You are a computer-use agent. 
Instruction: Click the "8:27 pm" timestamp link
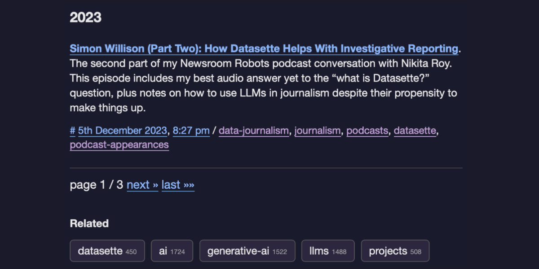191,130
